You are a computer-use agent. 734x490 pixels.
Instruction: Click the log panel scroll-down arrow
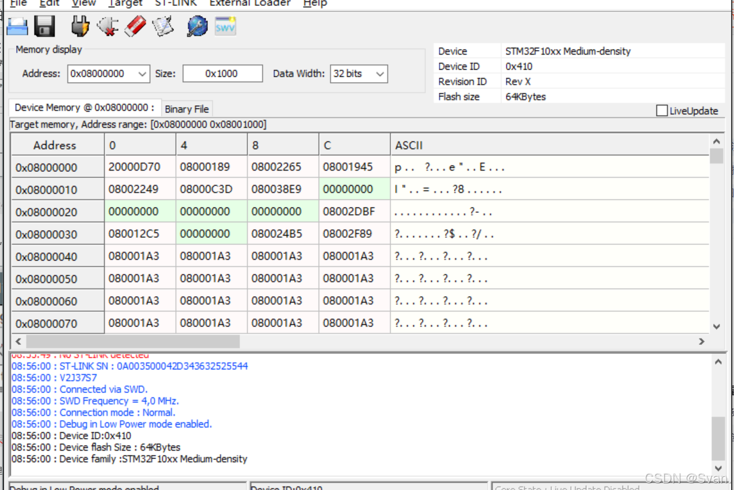(x=719, y=469)
